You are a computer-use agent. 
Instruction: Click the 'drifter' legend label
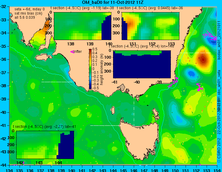[78, 52]
